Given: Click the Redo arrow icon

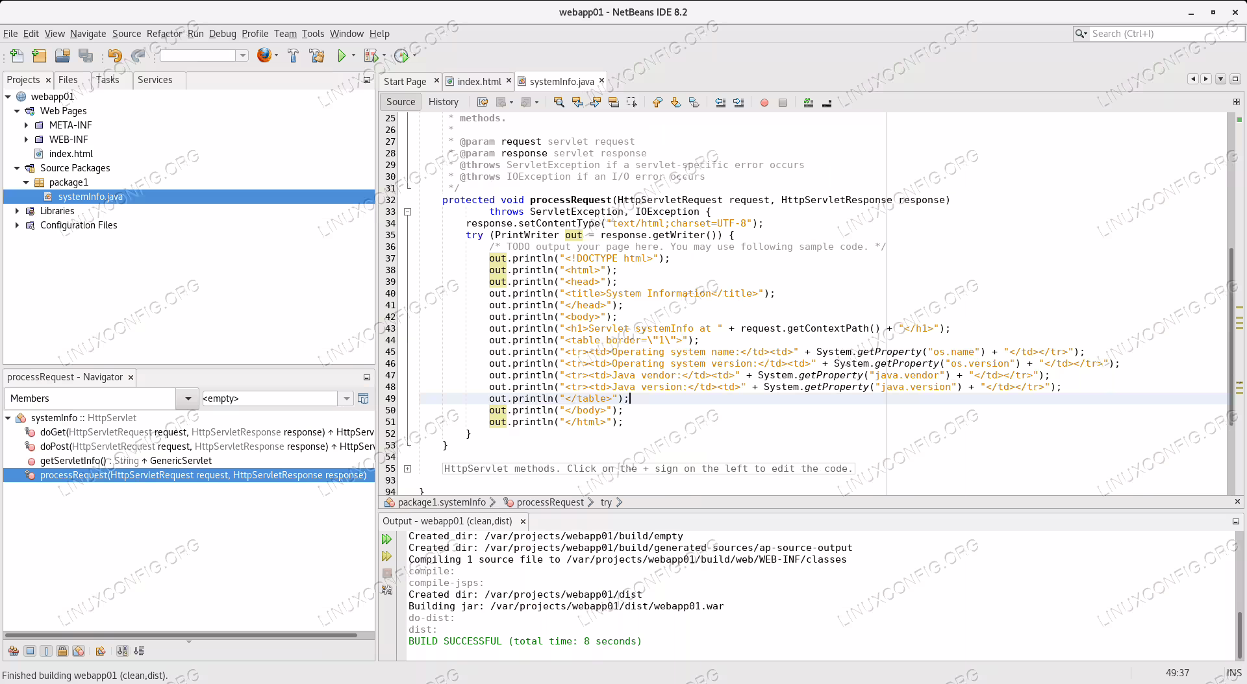Looking at the screenshot, I should tap(138, 56).
